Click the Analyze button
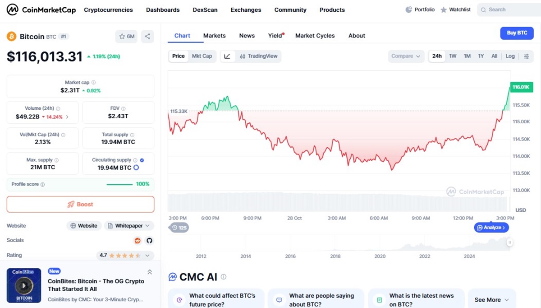The image size is (541, 308). (x=491, y=228)
